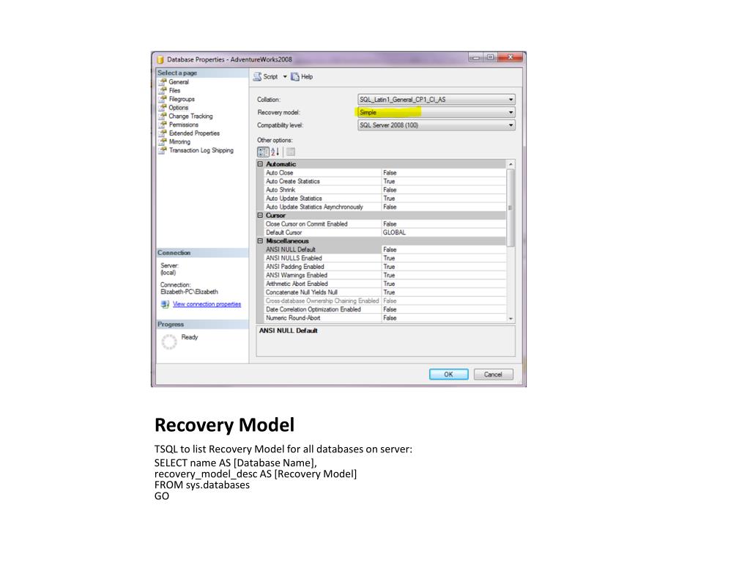The width and height of the screenshot is (750, 563).
Task: Switch to categorized property view
Action: coord(263,152)
